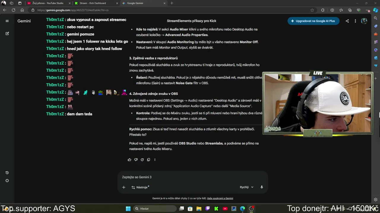Click the heading '3. Zpětná vazba z reproduktorů'
The height and width of the screenshot is (213, 380).
pyautogui.click(x=153, y=58)
